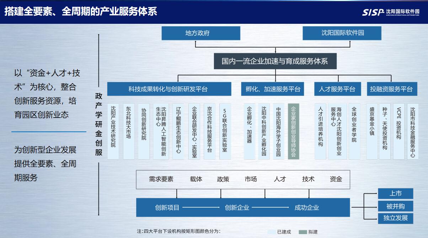Click 资金 in the requirements row
The width and height of the screenshot is (428, 238).
[336, 179]
